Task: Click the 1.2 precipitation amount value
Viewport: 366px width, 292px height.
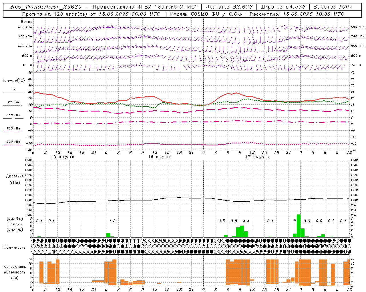Action: [x=112, y=221]
